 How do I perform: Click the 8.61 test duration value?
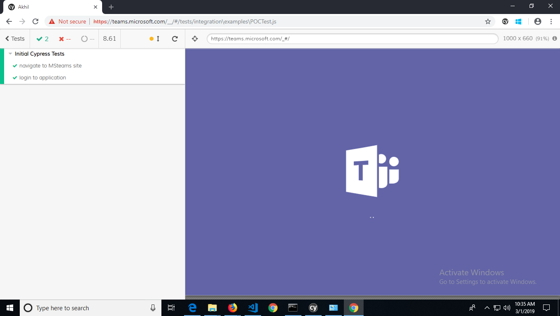tap(110, 39)
